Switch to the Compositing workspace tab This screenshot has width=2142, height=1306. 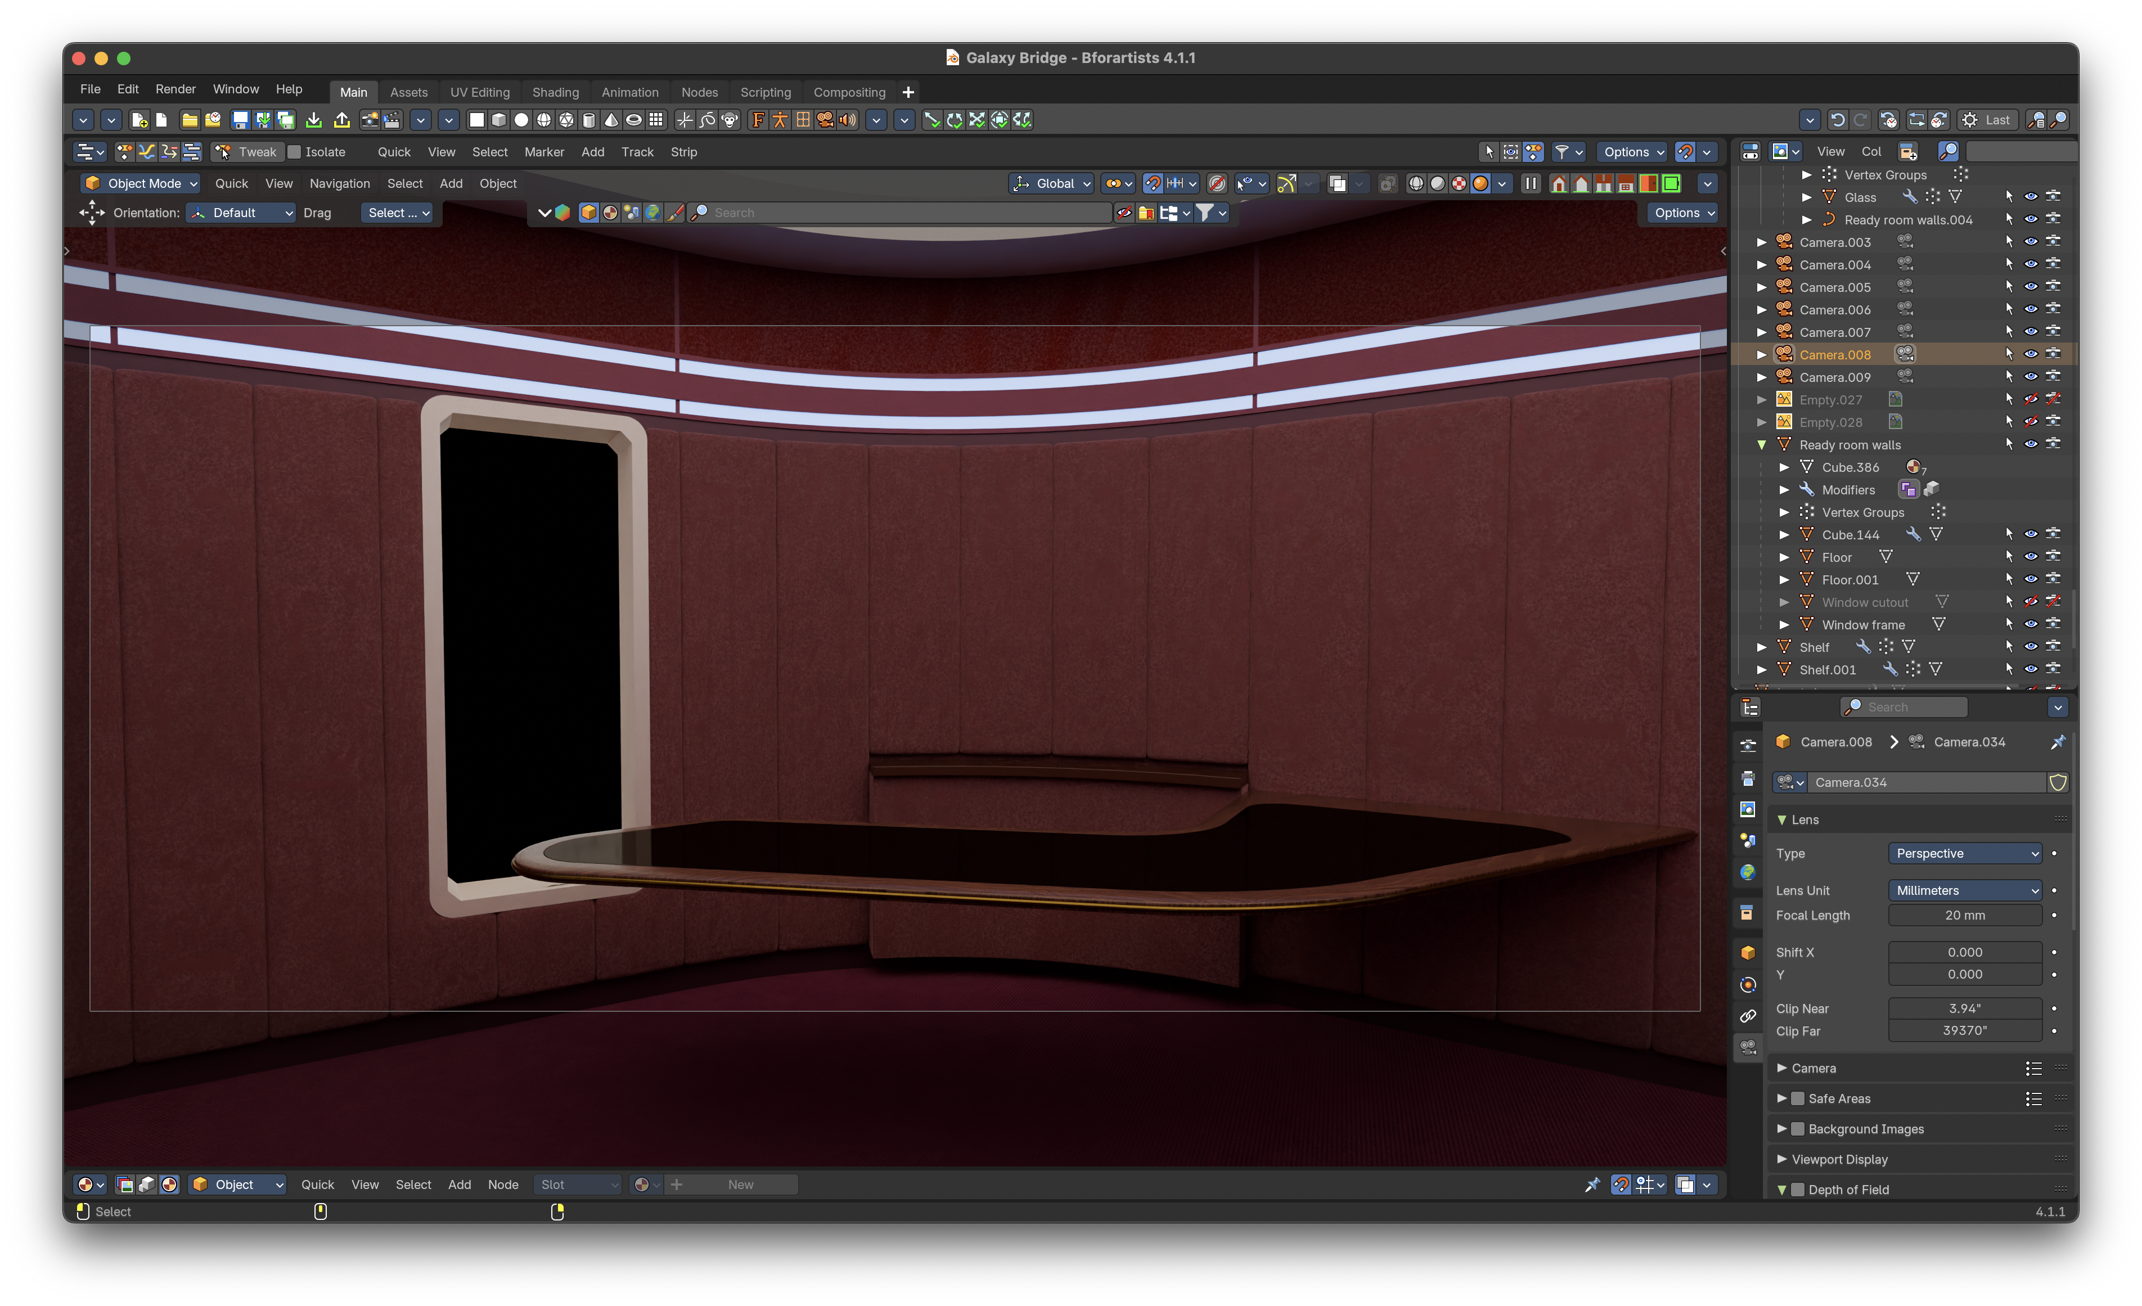coord(849,92)
